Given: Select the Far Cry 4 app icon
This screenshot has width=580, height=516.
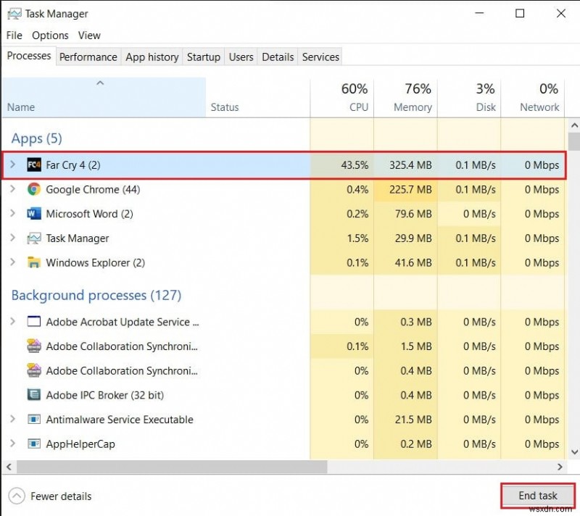Looking at the screenshot, I should coord(33,165).
